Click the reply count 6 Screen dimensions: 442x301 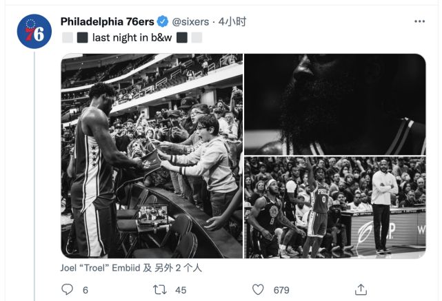(86, 290)
